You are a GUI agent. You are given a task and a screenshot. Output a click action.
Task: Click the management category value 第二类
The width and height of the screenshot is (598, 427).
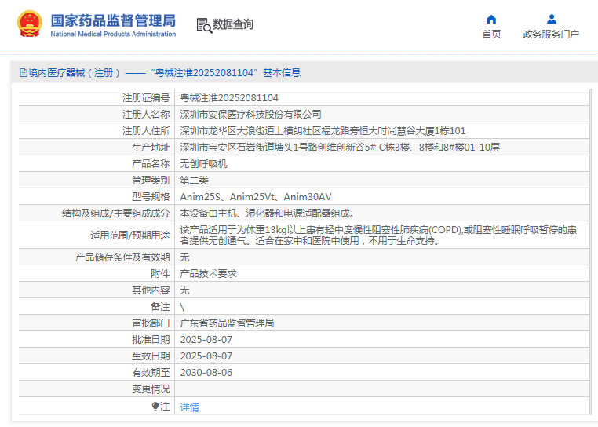(x=194, y=180)
